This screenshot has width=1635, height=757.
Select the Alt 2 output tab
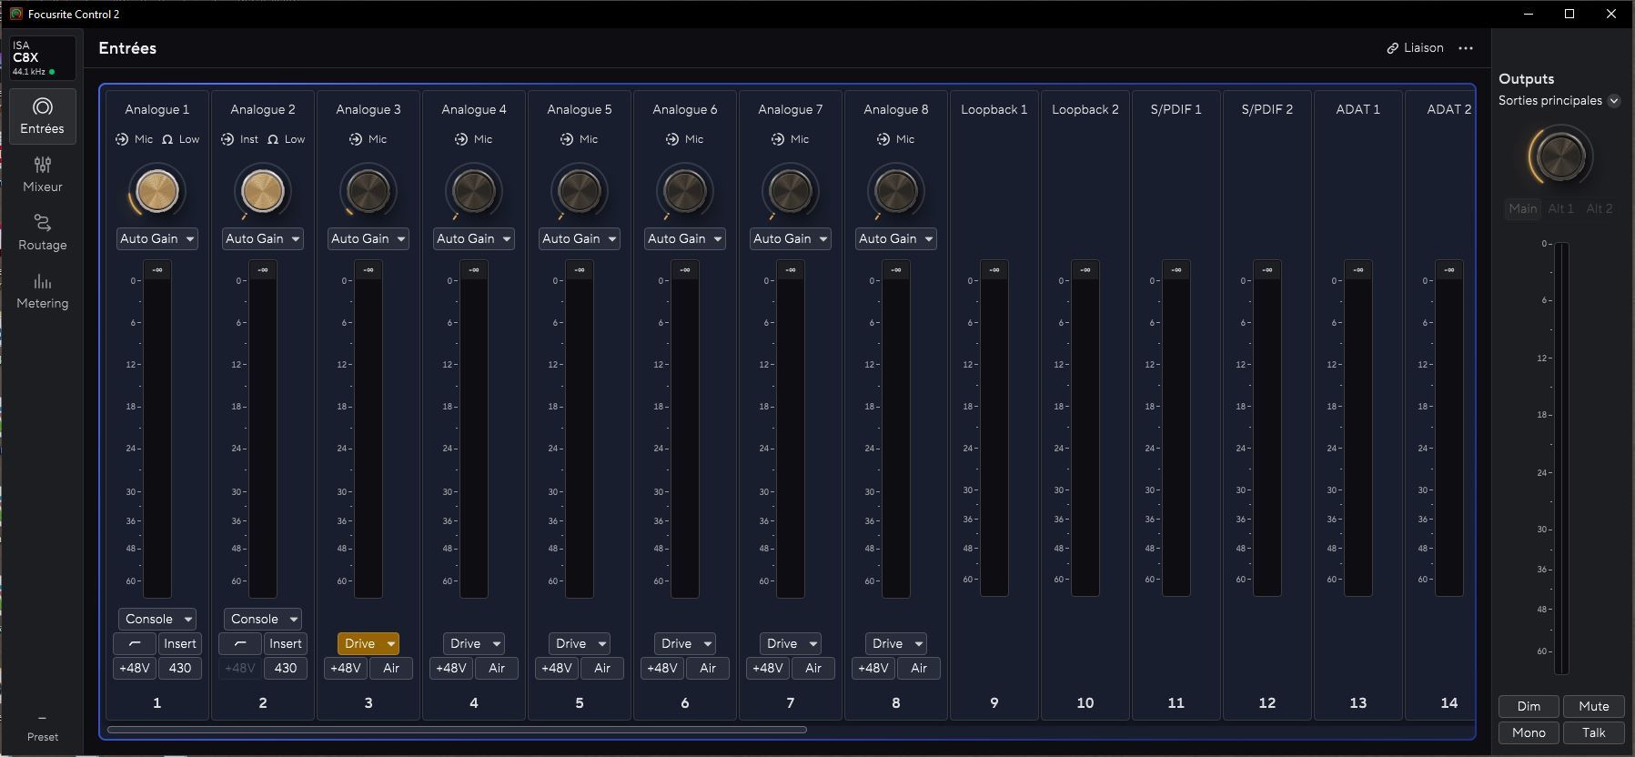click(x=1599, y=208)
